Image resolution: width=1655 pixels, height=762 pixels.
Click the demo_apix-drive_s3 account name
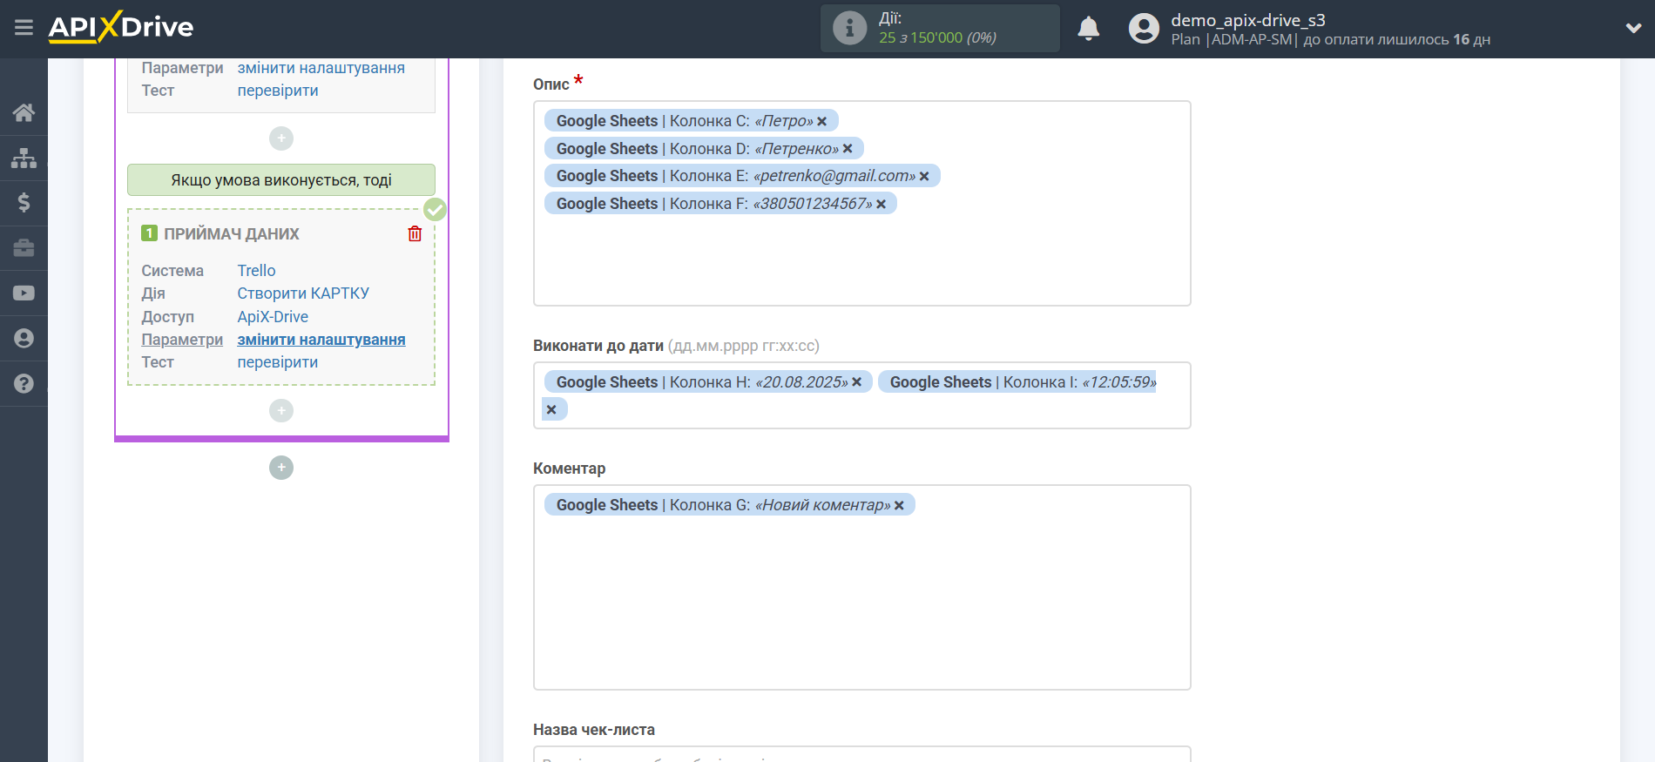coord(1247,20)
